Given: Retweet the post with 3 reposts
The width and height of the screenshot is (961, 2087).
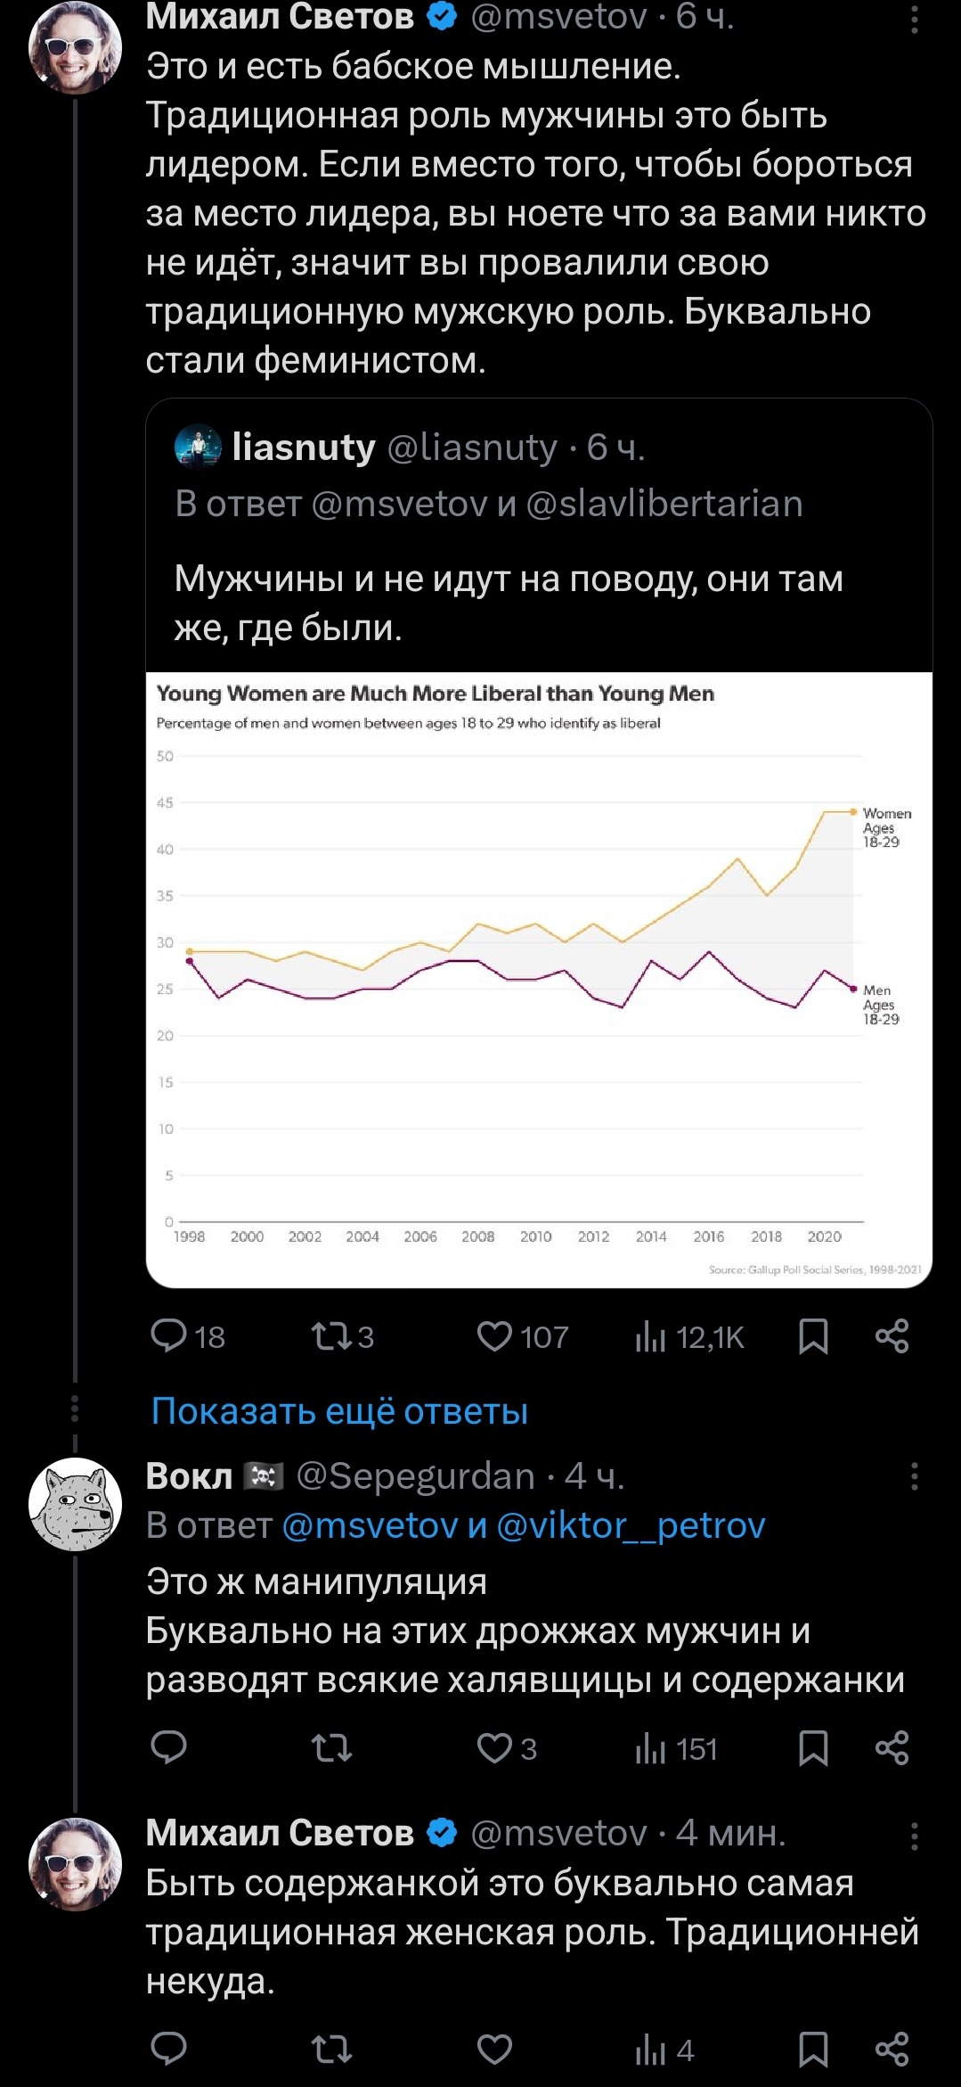Looking at the screenshot, I should pyautogui.click(x=330, y=1336).
